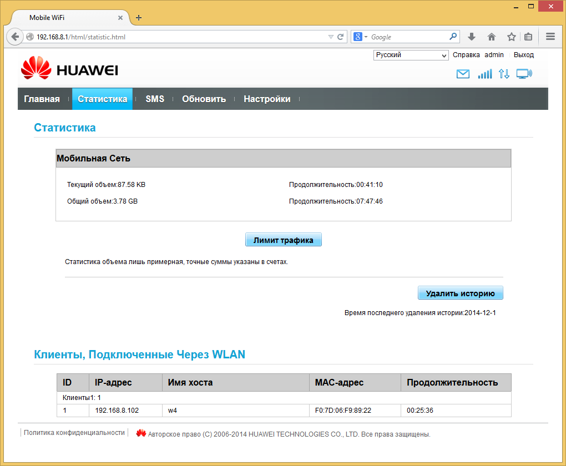Click the footer Huawei copyright logo

[141, 433]
